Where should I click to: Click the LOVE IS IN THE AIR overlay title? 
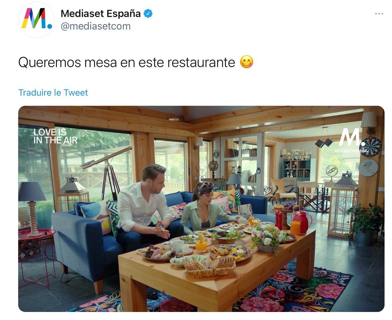[55, 136]
